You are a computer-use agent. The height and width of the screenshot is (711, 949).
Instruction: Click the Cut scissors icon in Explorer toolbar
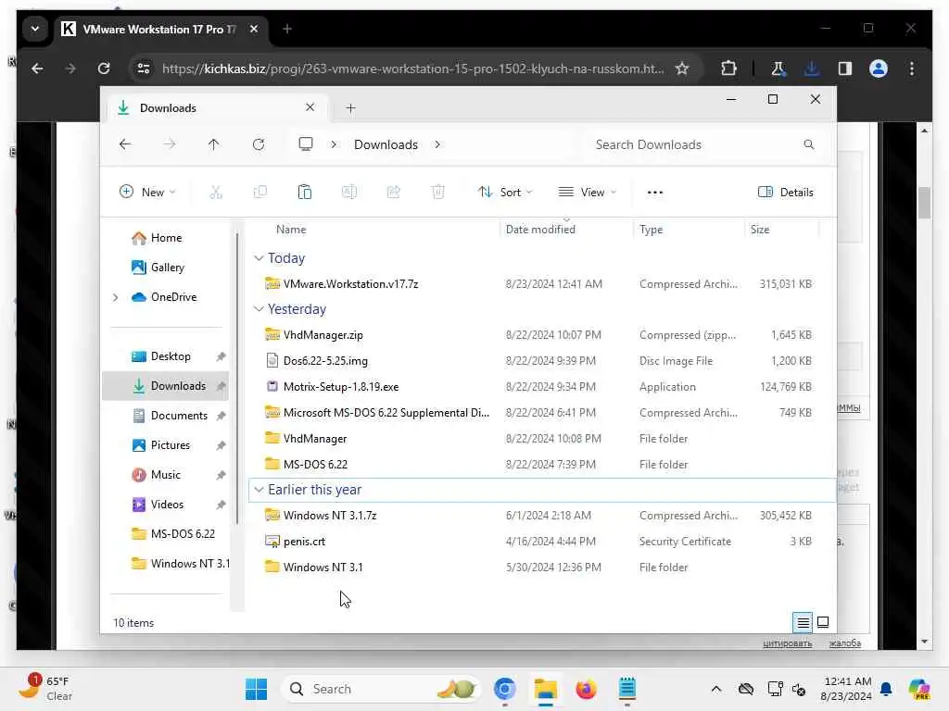point(216,193)
